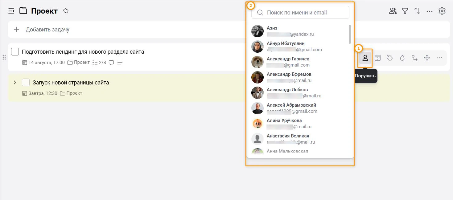Click the comment bubble icon on first task
453x200 pixels.
(x=111, y=63)
